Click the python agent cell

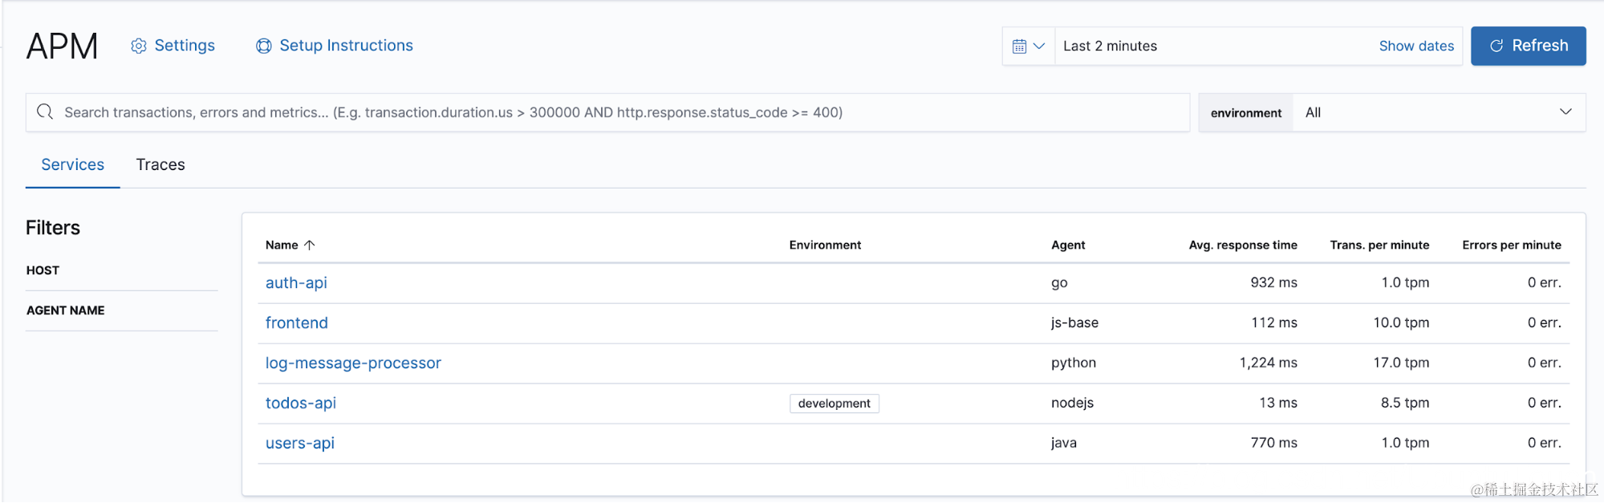point(1074,363)
